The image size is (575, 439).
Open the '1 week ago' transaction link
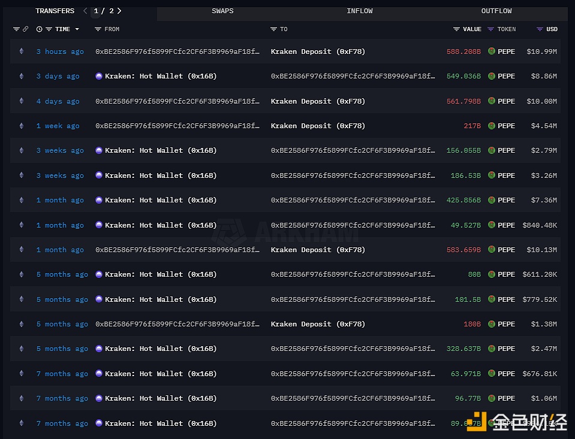click(58, 126)
